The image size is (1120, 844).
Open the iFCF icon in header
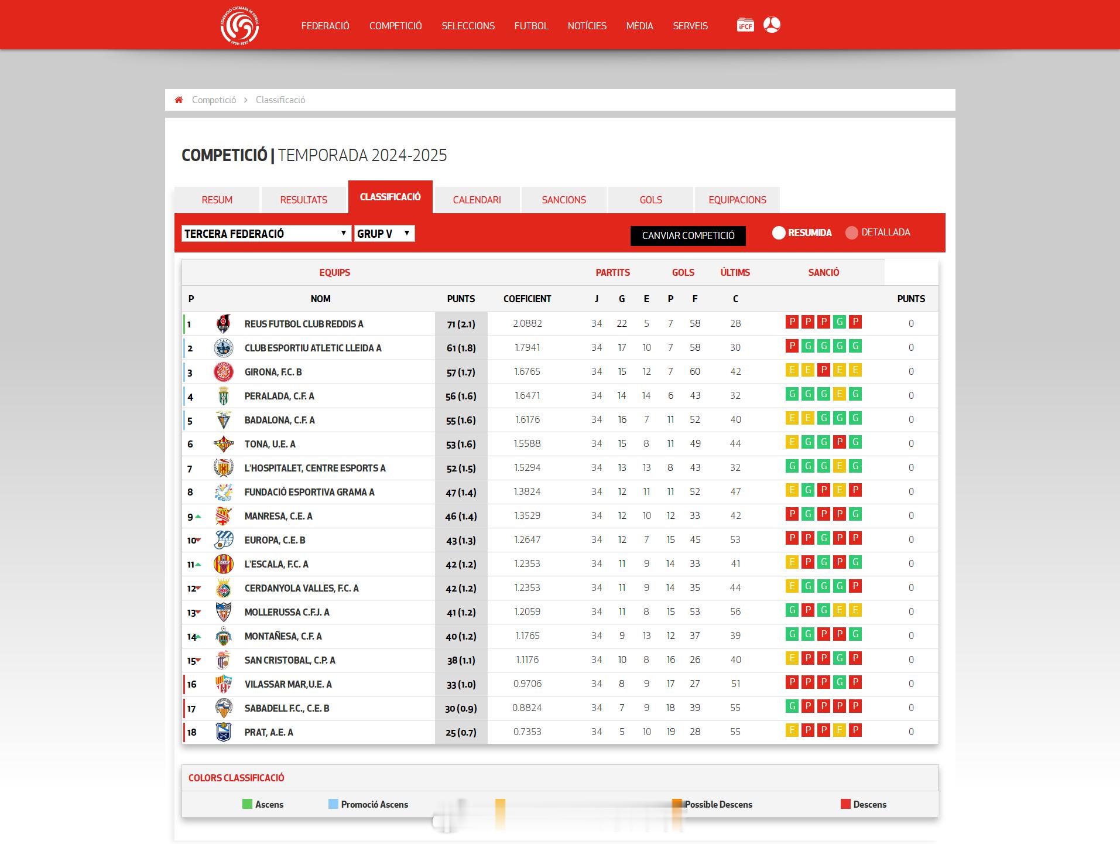(x=745, y=25)
